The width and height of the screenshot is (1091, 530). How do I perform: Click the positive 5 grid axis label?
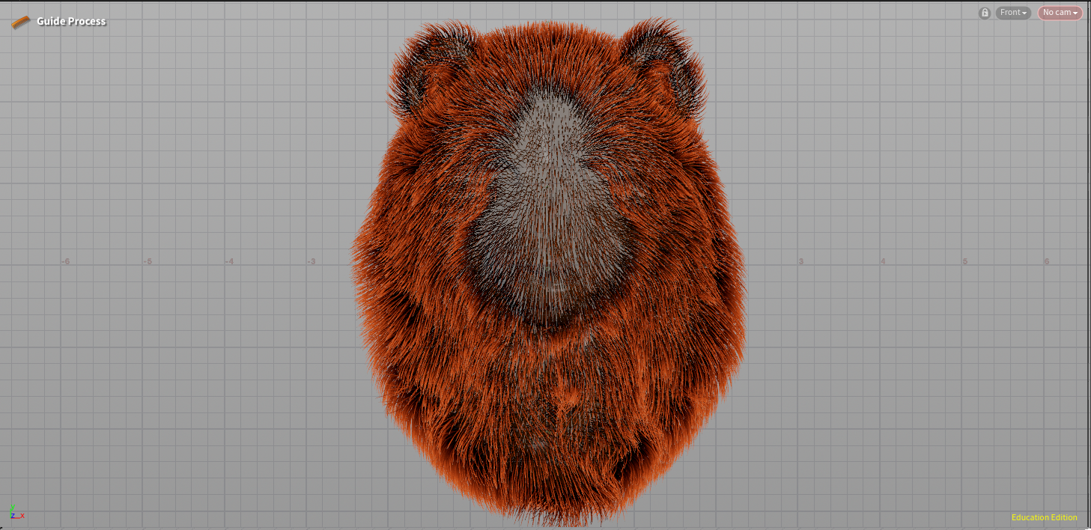pyautogui.click(x=965, y=261)
